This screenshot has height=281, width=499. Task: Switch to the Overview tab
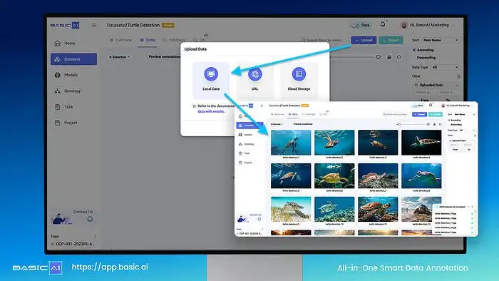(x=120, y=40)
